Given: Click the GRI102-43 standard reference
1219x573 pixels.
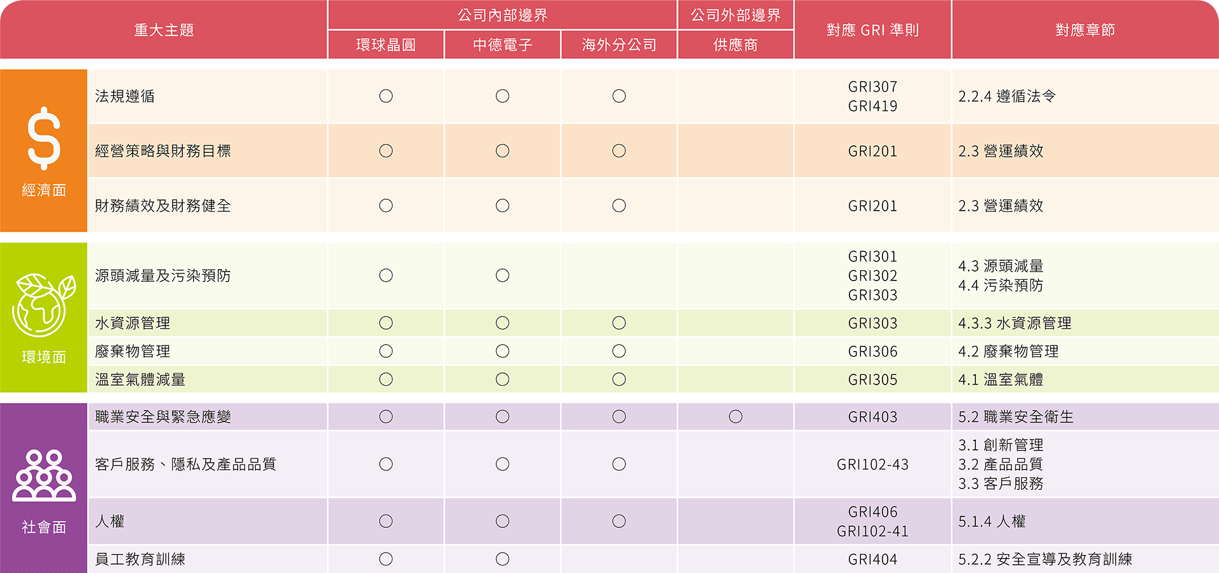Looking at the screenshot, I should click(872, 464).
